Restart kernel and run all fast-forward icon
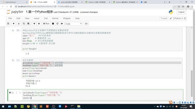Screen dimensions: 195x109 click(62, 24)
